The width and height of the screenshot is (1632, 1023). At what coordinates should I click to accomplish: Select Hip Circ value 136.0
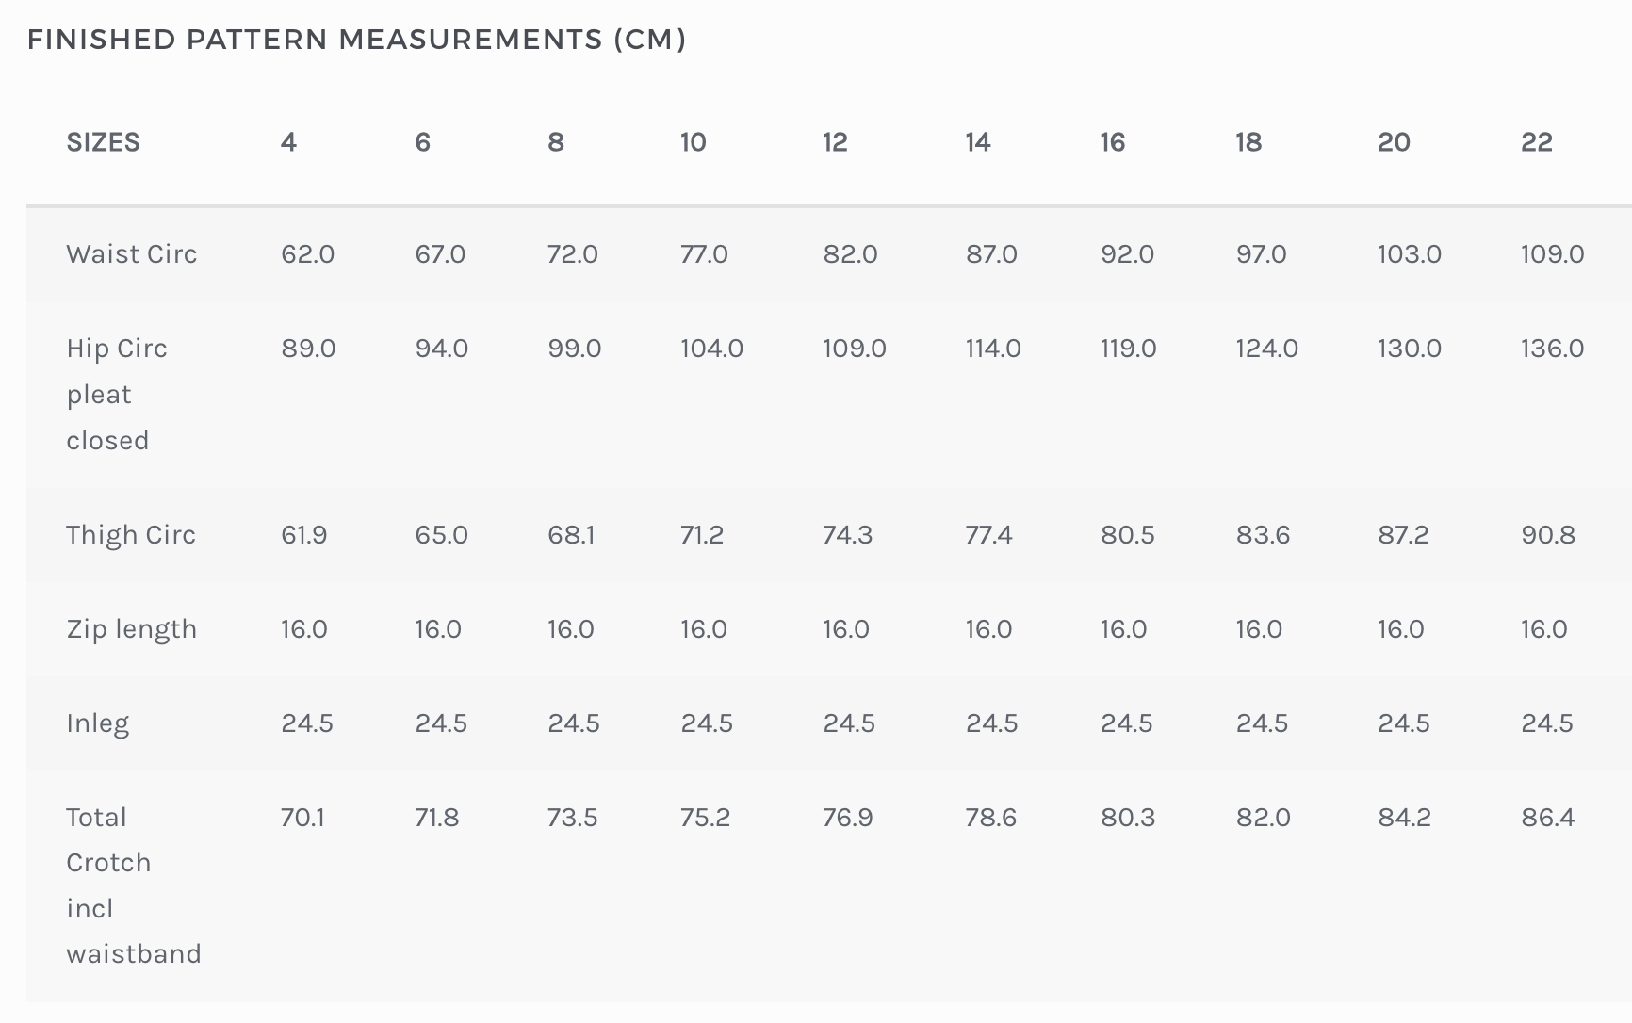[x=1552, y=349]
